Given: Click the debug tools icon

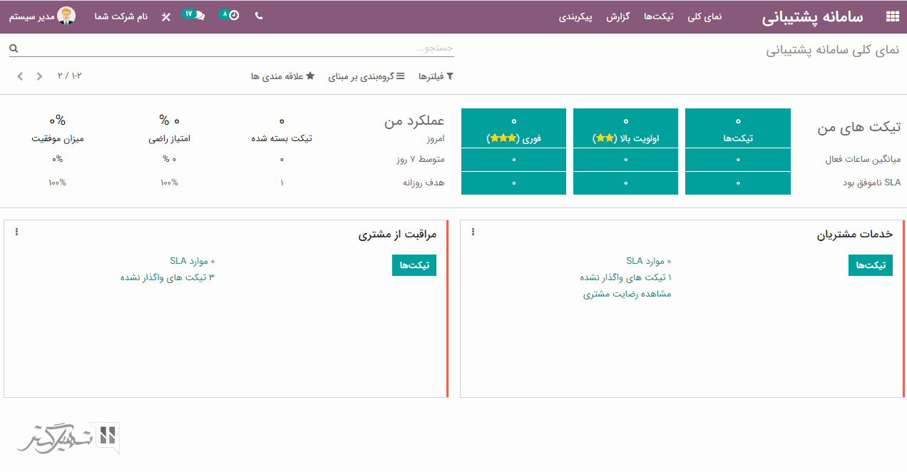Looking at the screenshot, I should point(166,16).
